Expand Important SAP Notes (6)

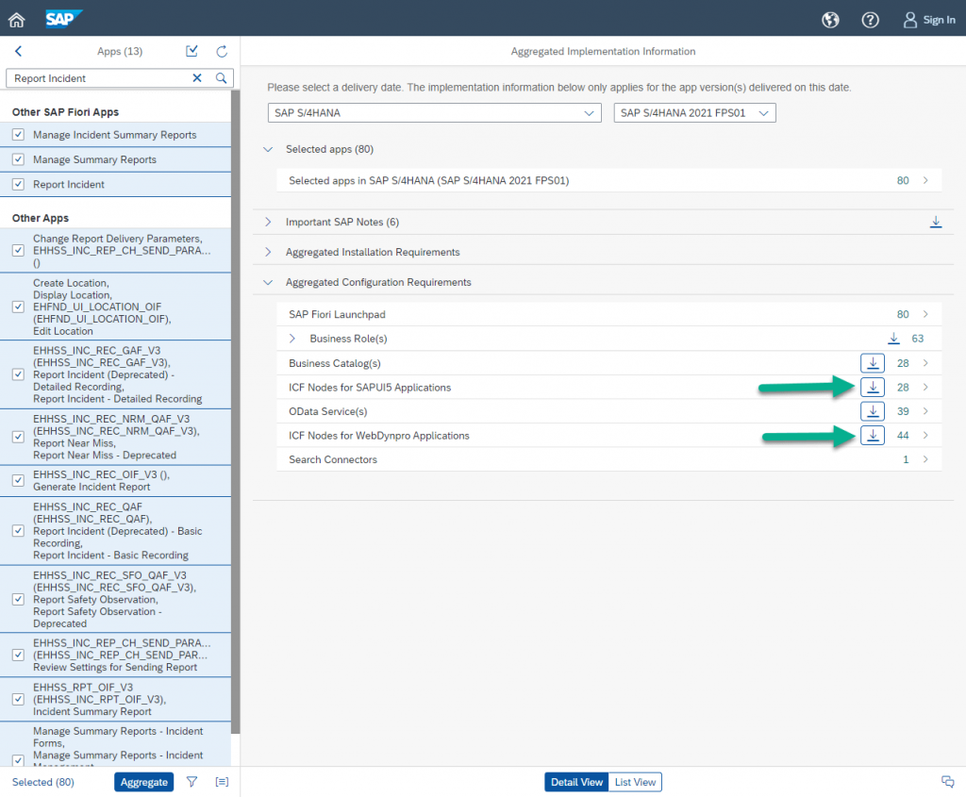(x=268, y=222)
